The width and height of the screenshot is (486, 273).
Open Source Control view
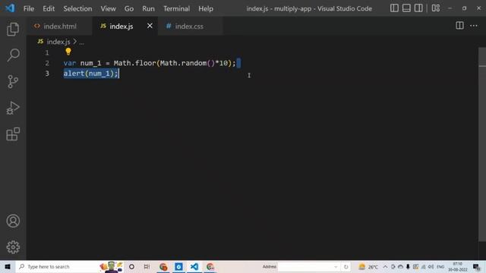point(13,82)
